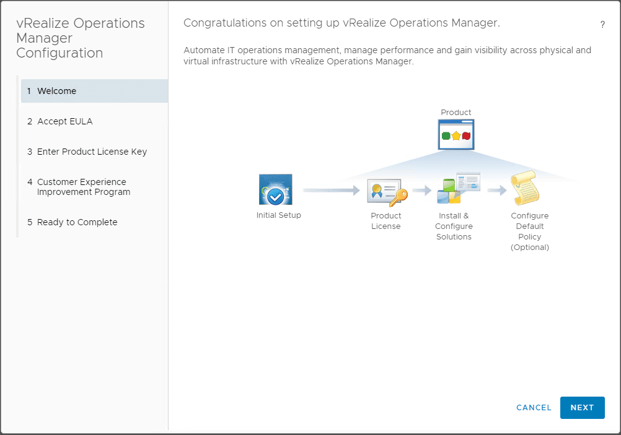Open Enter Product License Key step
This screenshot has height=435, width=621.
92,152
